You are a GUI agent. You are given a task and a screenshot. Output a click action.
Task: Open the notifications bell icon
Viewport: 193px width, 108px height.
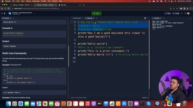tap(185, 13)
